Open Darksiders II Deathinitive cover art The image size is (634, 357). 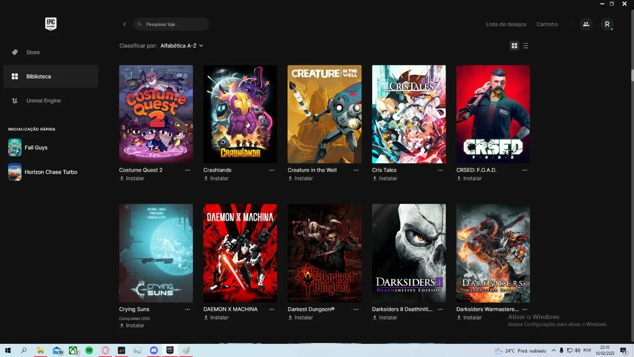[x=409, y=253]
